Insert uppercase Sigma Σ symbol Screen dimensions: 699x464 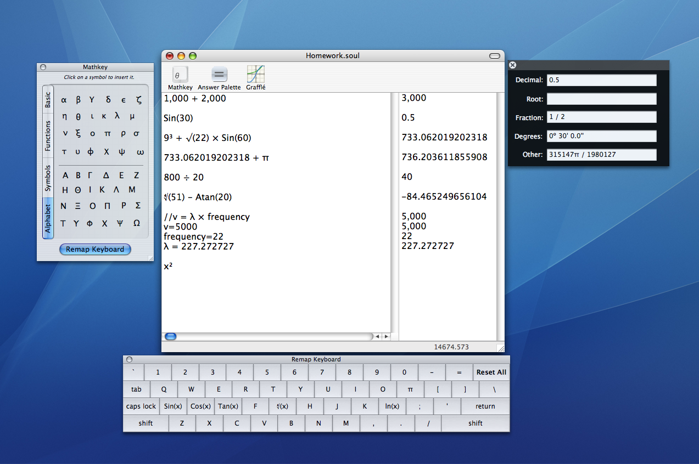[138, 206]
